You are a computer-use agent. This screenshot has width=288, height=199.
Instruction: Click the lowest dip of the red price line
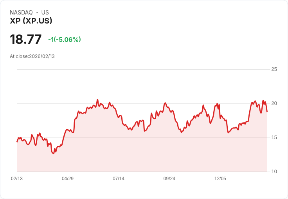coord(54,154)
